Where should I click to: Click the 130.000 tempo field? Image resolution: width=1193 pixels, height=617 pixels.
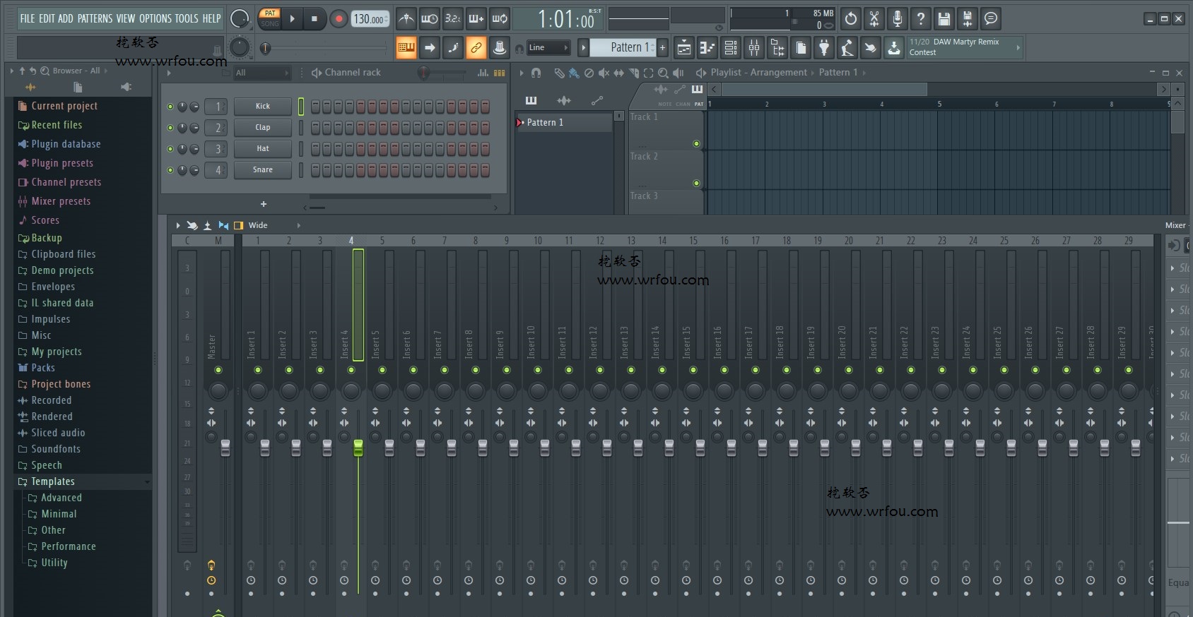pos(370,19)
